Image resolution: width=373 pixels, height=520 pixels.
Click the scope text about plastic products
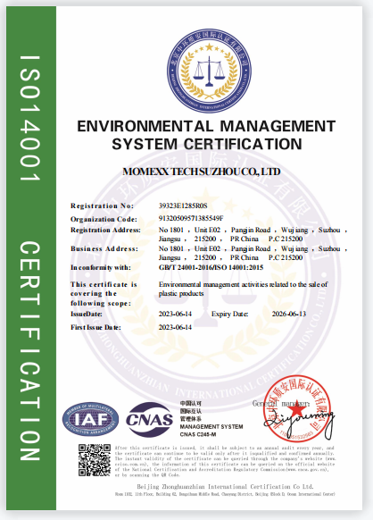point(243,289)
